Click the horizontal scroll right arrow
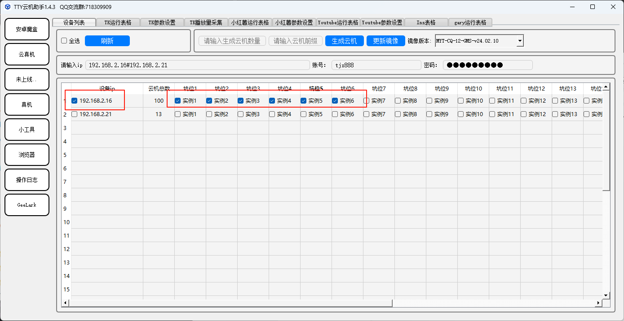 click(598, 304)
